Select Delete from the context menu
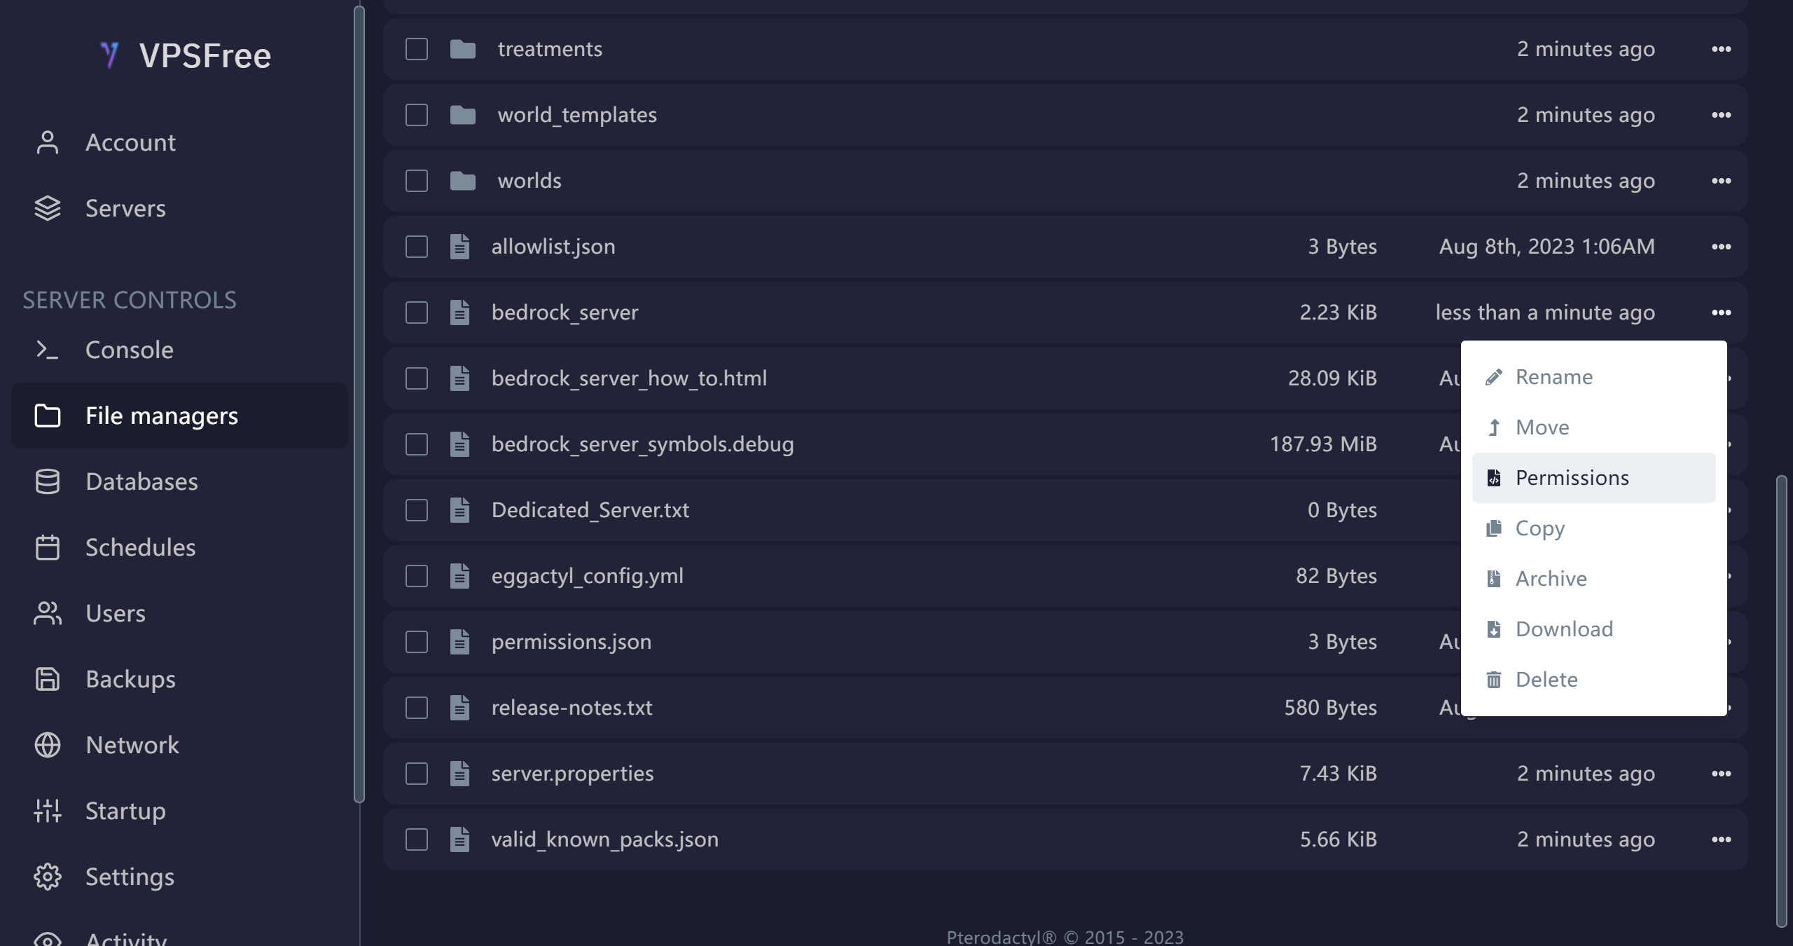1793x946 pixels. pos(1546,680)
